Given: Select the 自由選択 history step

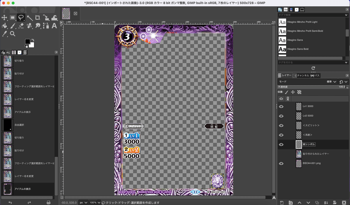Looking at the screenshot, I should click(x=28, y=125).
